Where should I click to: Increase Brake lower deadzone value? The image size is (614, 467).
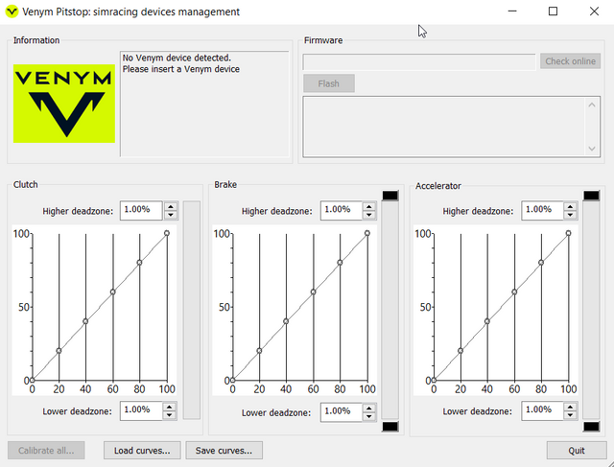tap(368, 409)
